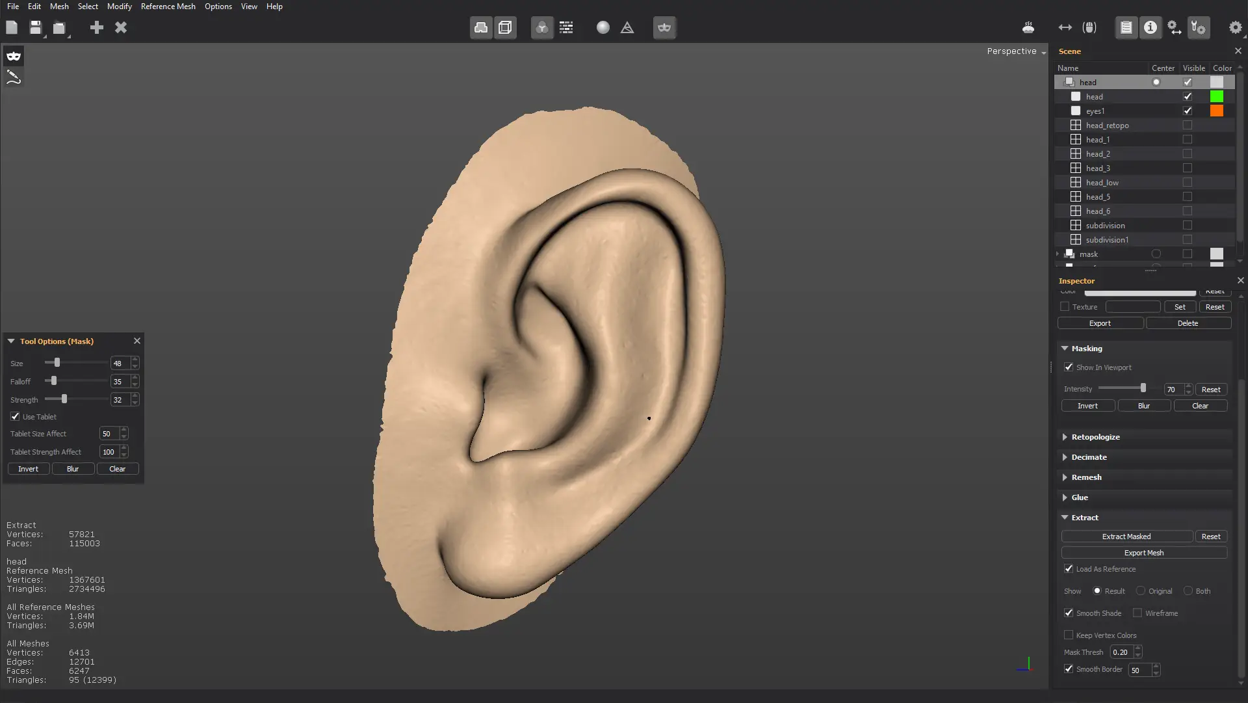
Task: Click the Save file icon
Action: pyautogui.click(x=34, y=27)
